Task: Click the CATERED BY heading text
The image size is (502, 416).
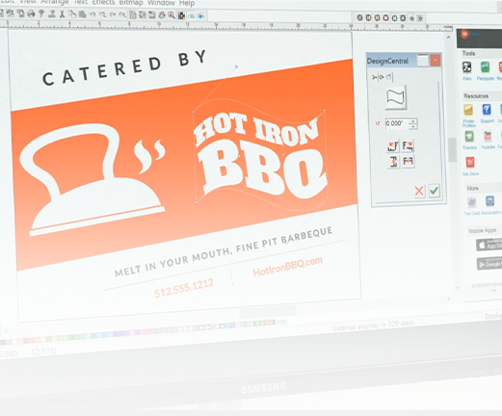Action: pos(125,68)
